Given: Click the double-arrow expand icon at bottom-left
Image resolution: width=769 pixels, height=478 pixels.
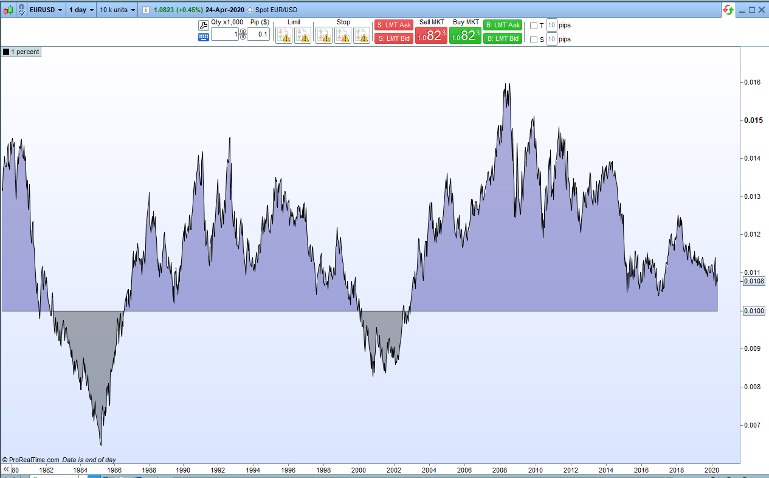Looking at the screenshot, I should (x=5, y=470).
